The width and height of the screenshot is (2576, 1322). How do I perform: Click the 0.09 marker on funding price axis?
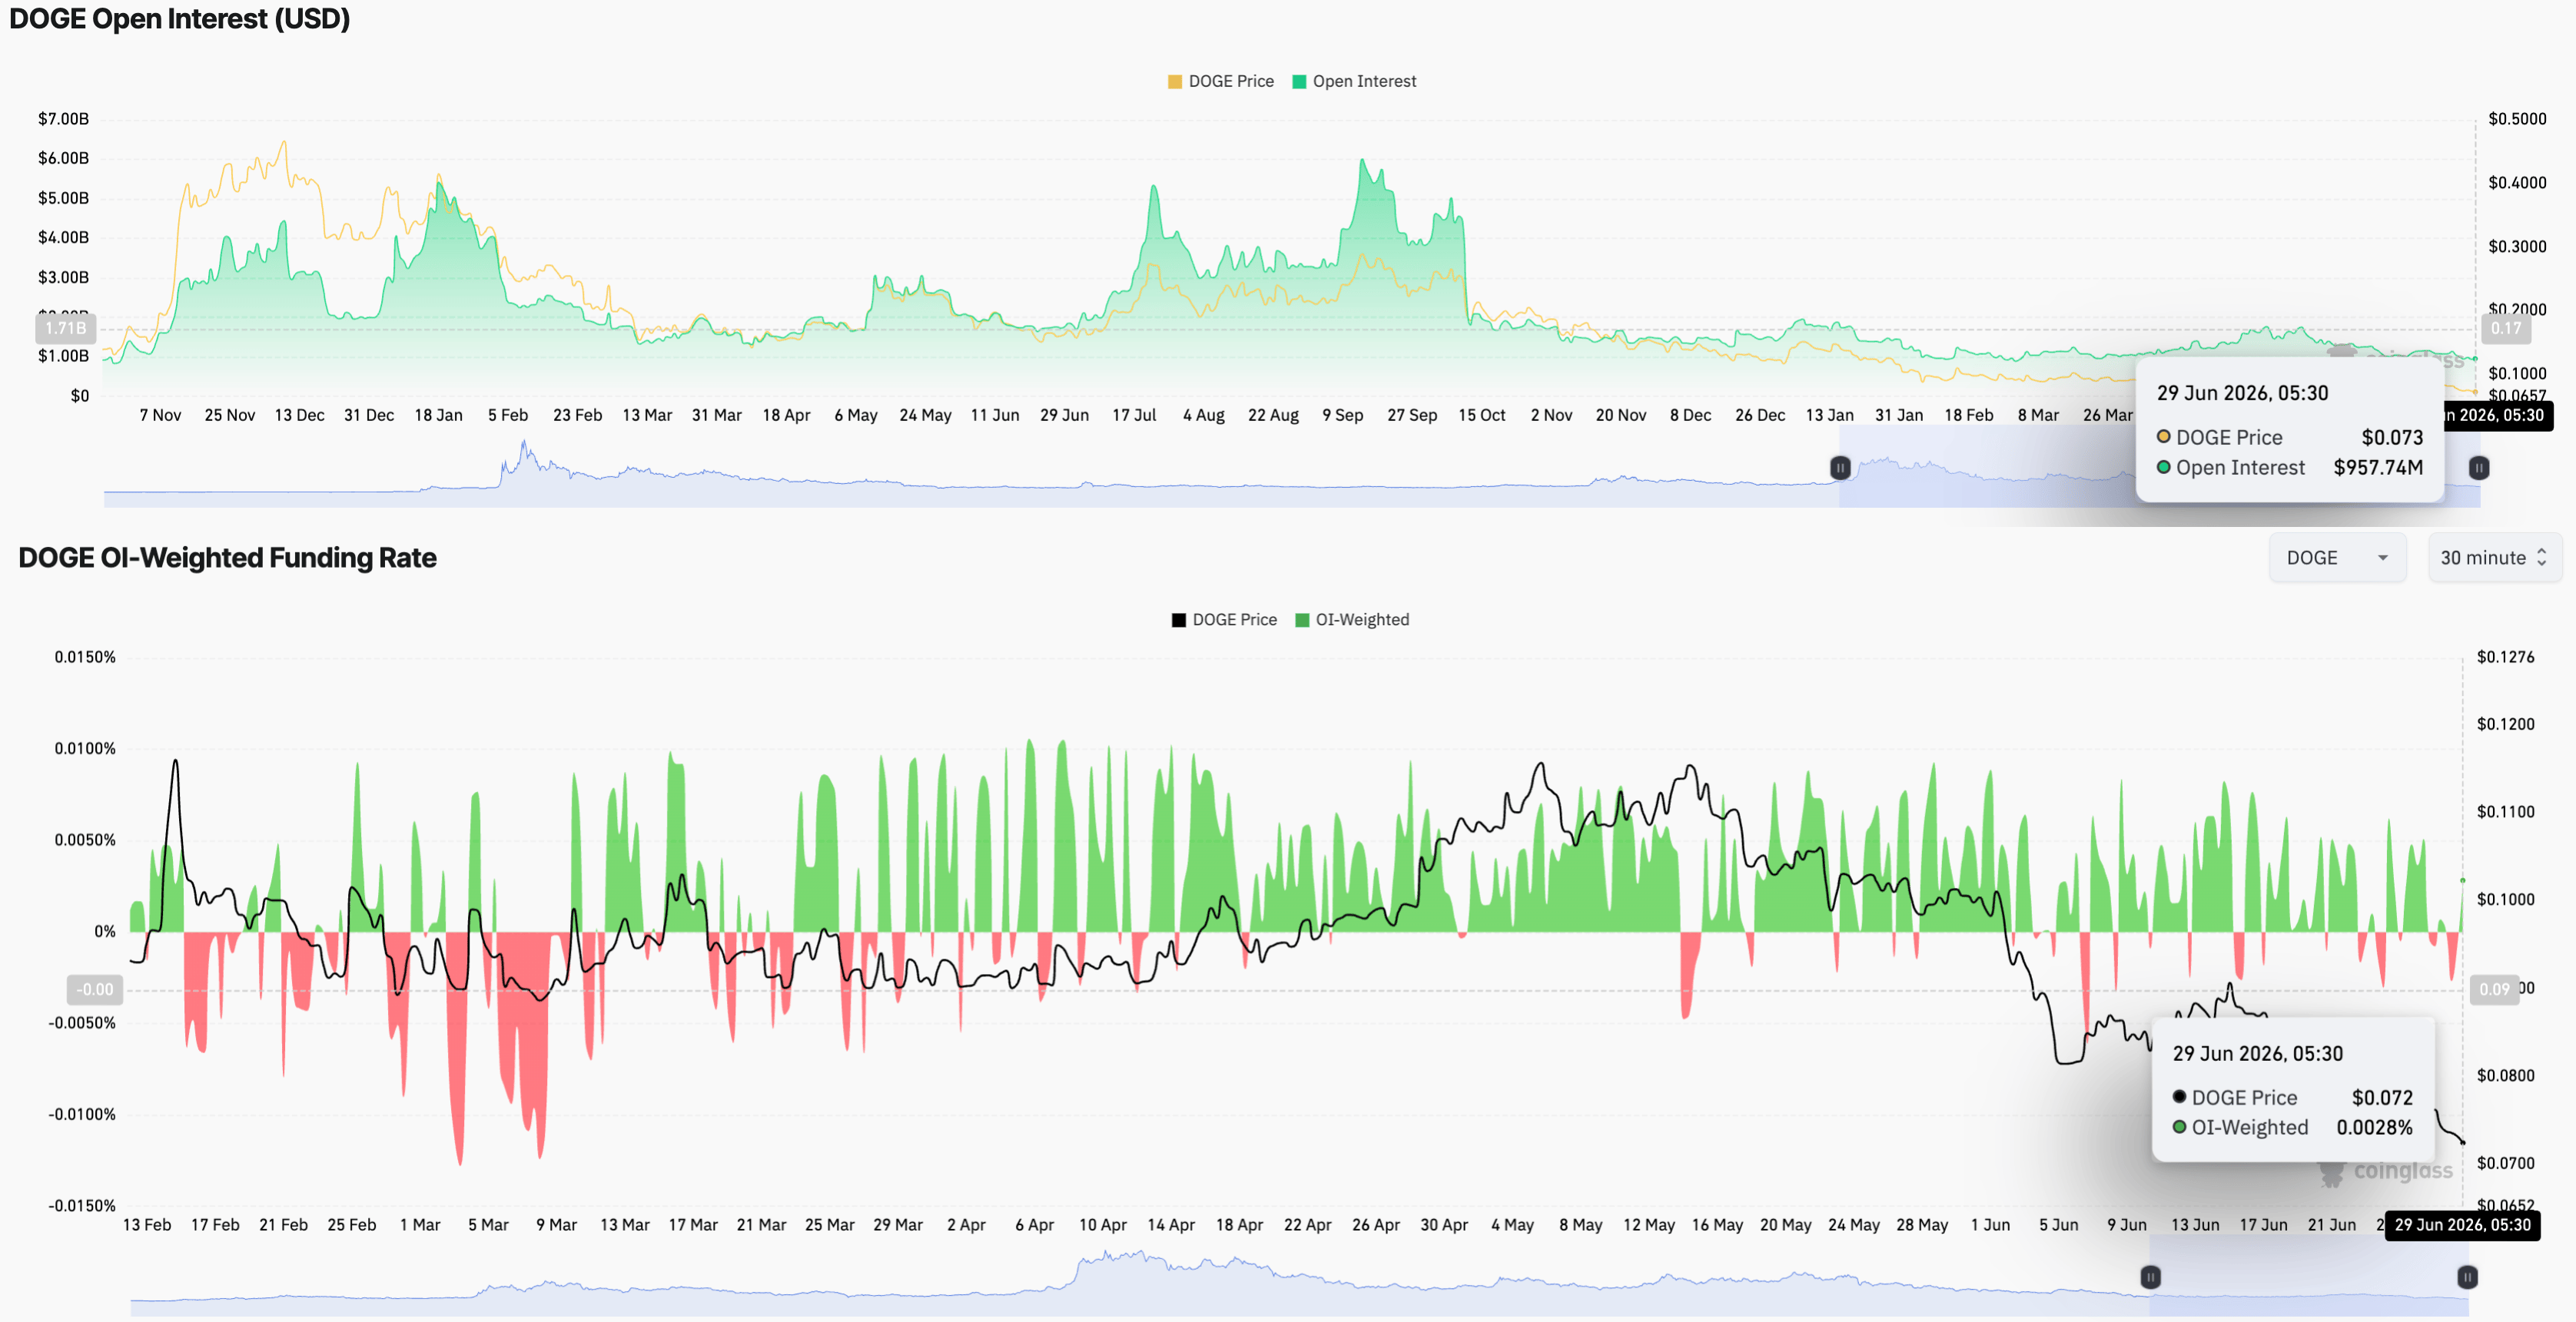tap(2494, 989)
